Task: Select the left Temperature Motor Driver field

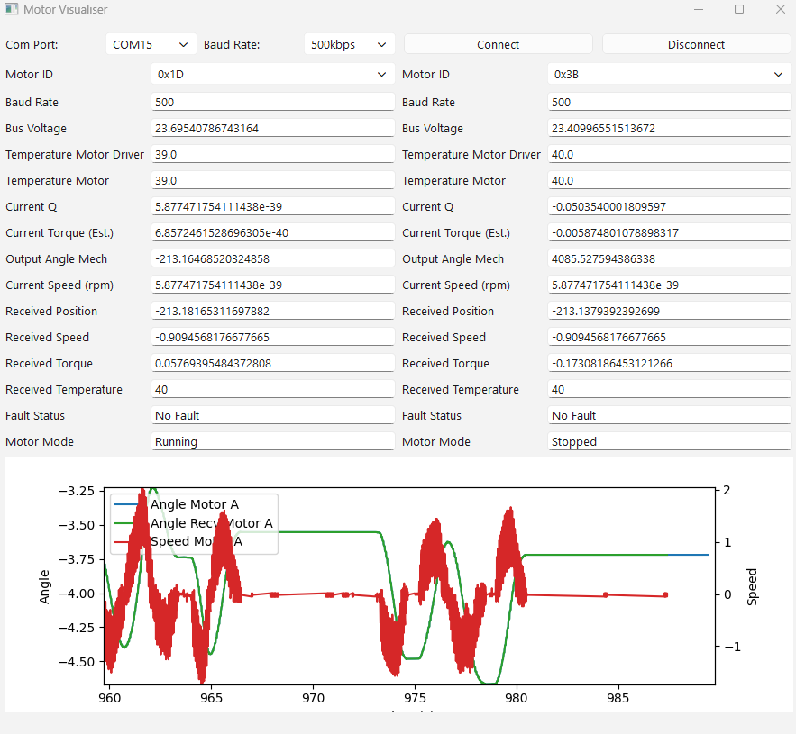Action: click(x=272, y=155)
